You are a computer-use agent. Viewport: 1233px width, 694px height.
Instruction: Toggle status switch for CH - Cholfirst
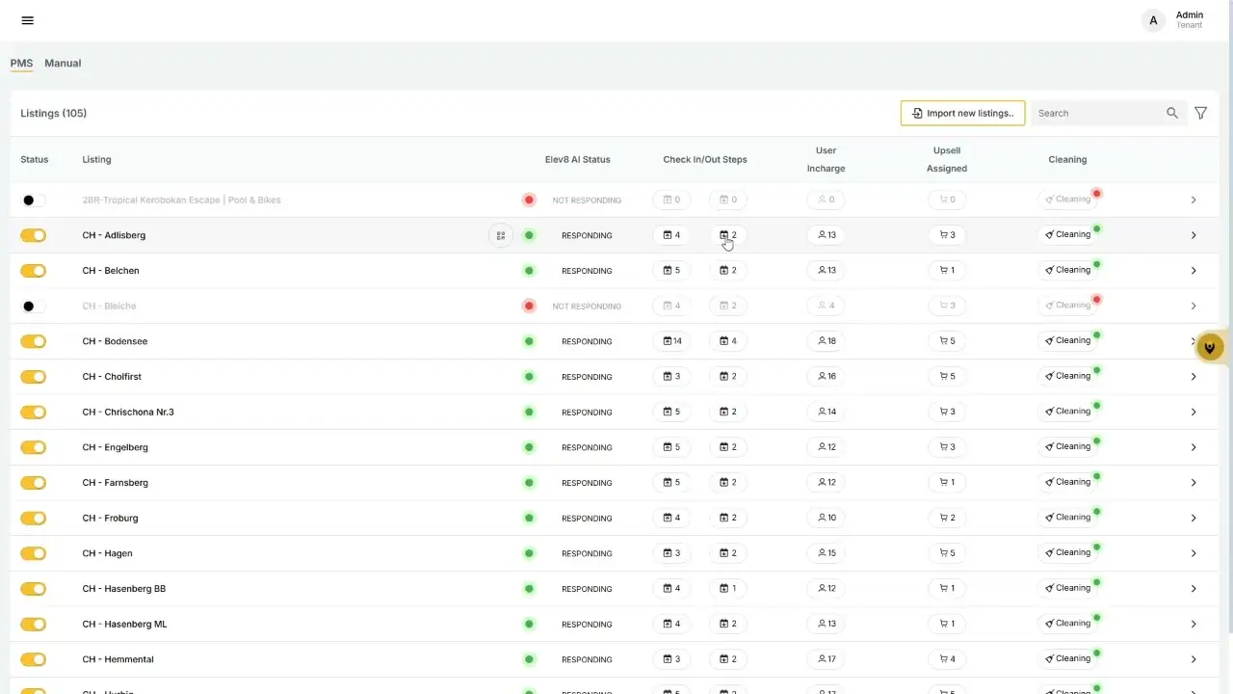(34, 377)
